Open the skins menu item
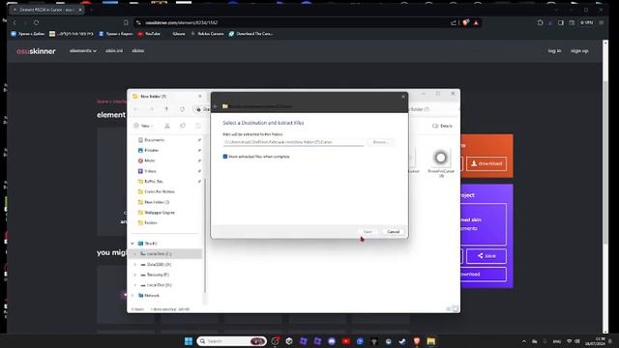This screenshot has height=348, width=619. [x=137, y=51]
